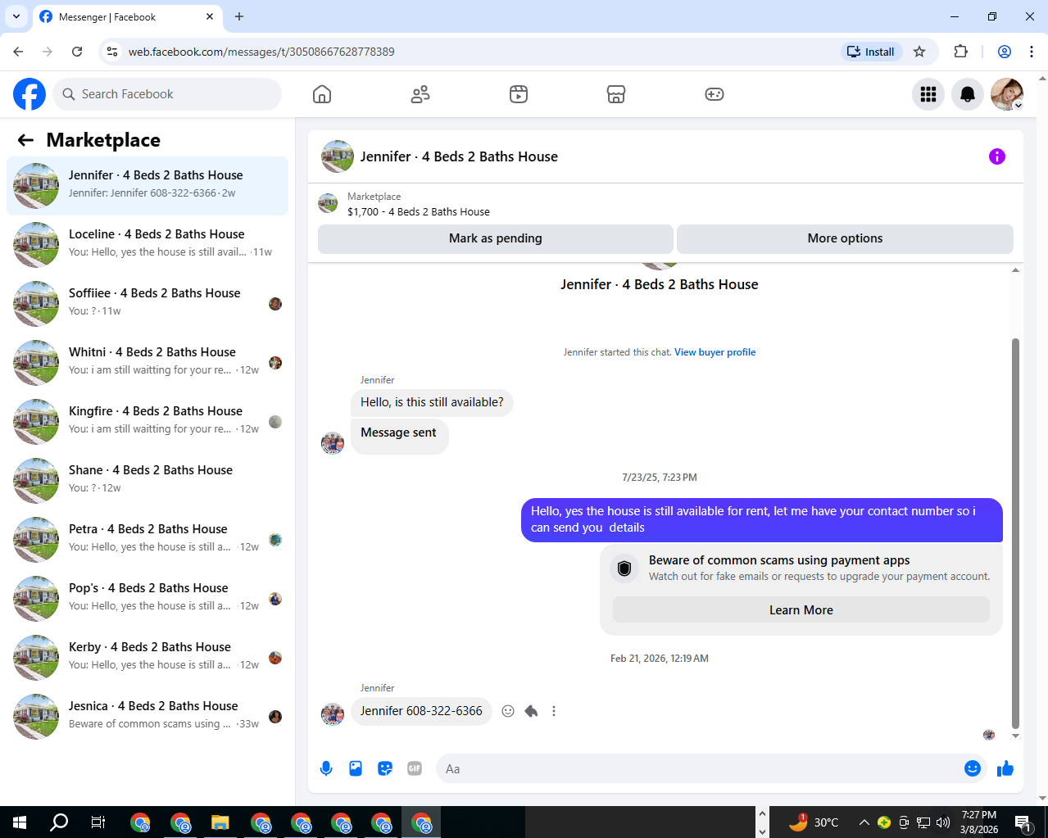Bookmark this page with the star icon

pos(919,52)
